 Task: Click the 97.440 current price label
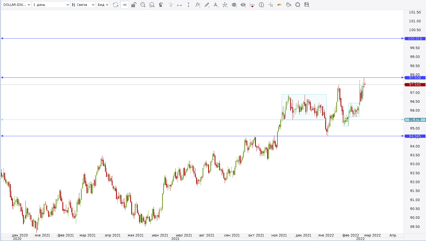(415, 85)
